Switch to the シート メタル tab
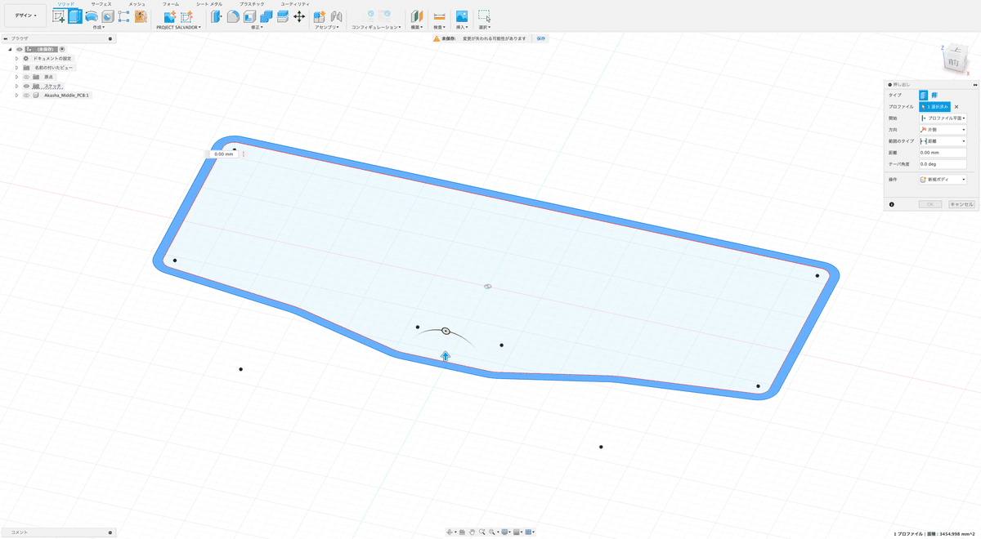 (x=209, y=4)
